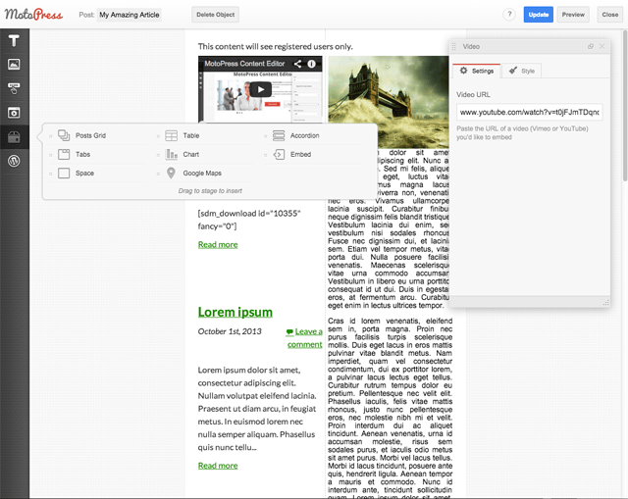Viewport: 628px width, 499px height.
Task: Click the Update button
Action: pyautogui.click(x=539, y=15)
